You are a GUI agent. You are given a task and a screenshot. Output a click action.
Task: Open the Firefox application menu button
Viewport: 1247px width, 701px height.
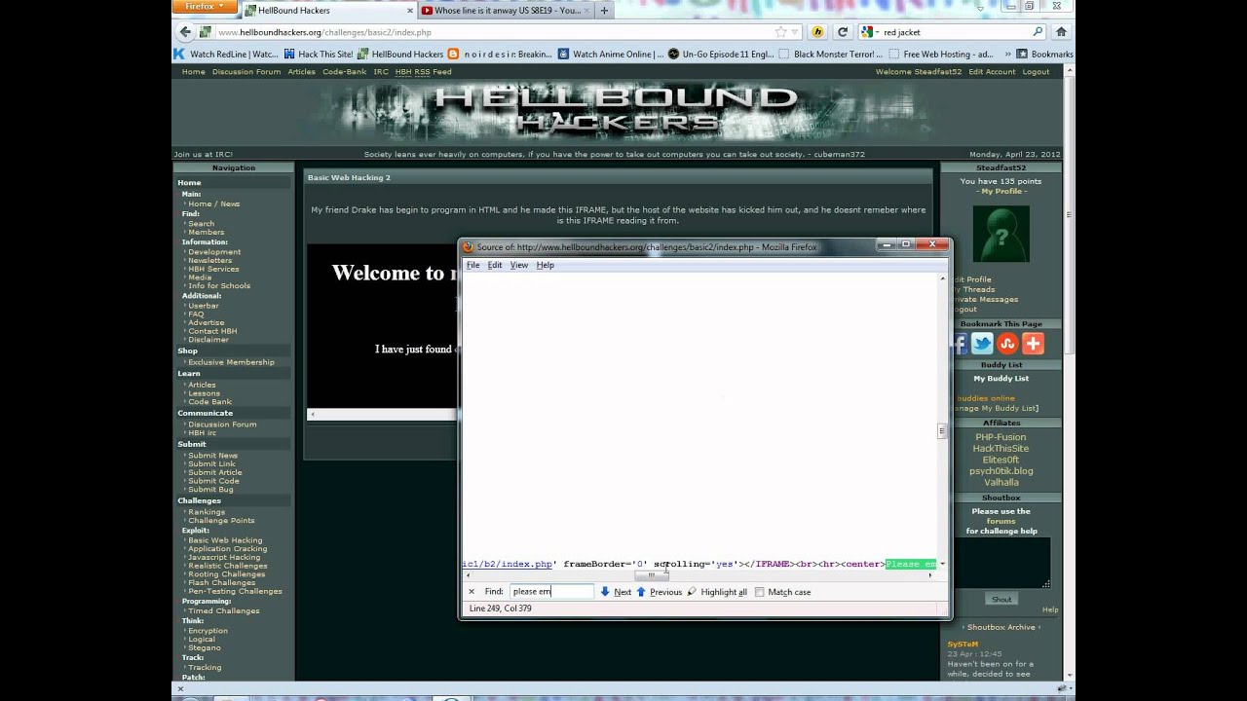pos(204,7)
